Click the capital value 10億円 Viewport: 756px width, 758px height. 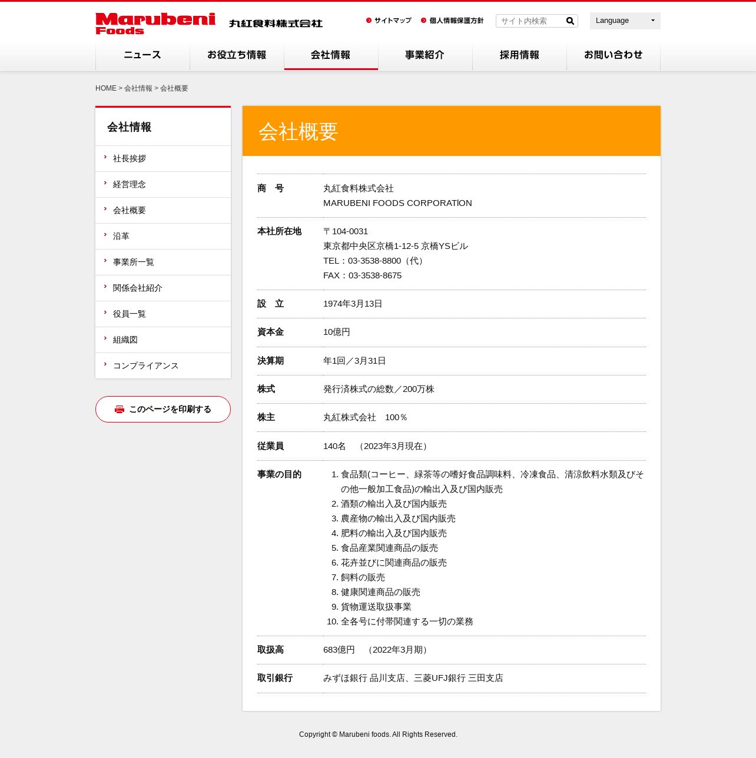click(x=337, y=332)
